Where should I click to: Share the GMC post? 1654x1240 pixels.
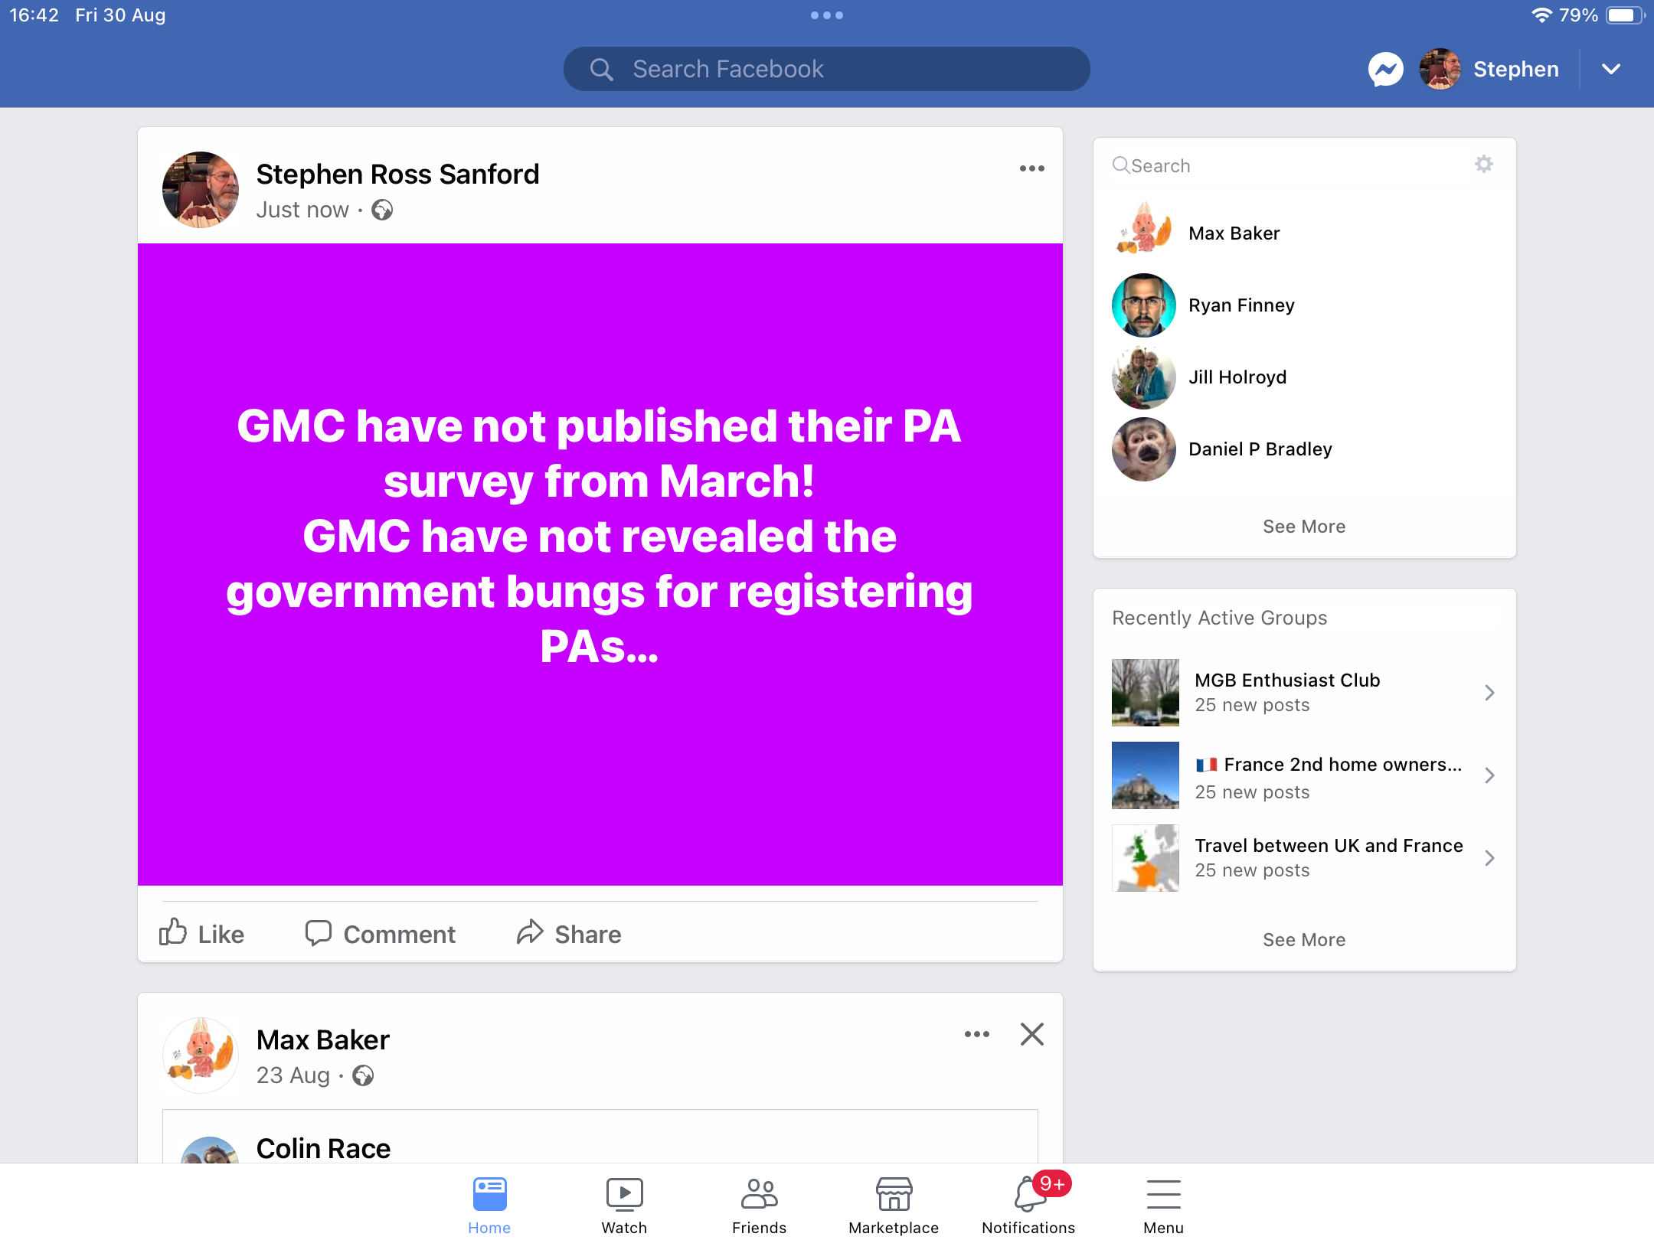[569, 933]
